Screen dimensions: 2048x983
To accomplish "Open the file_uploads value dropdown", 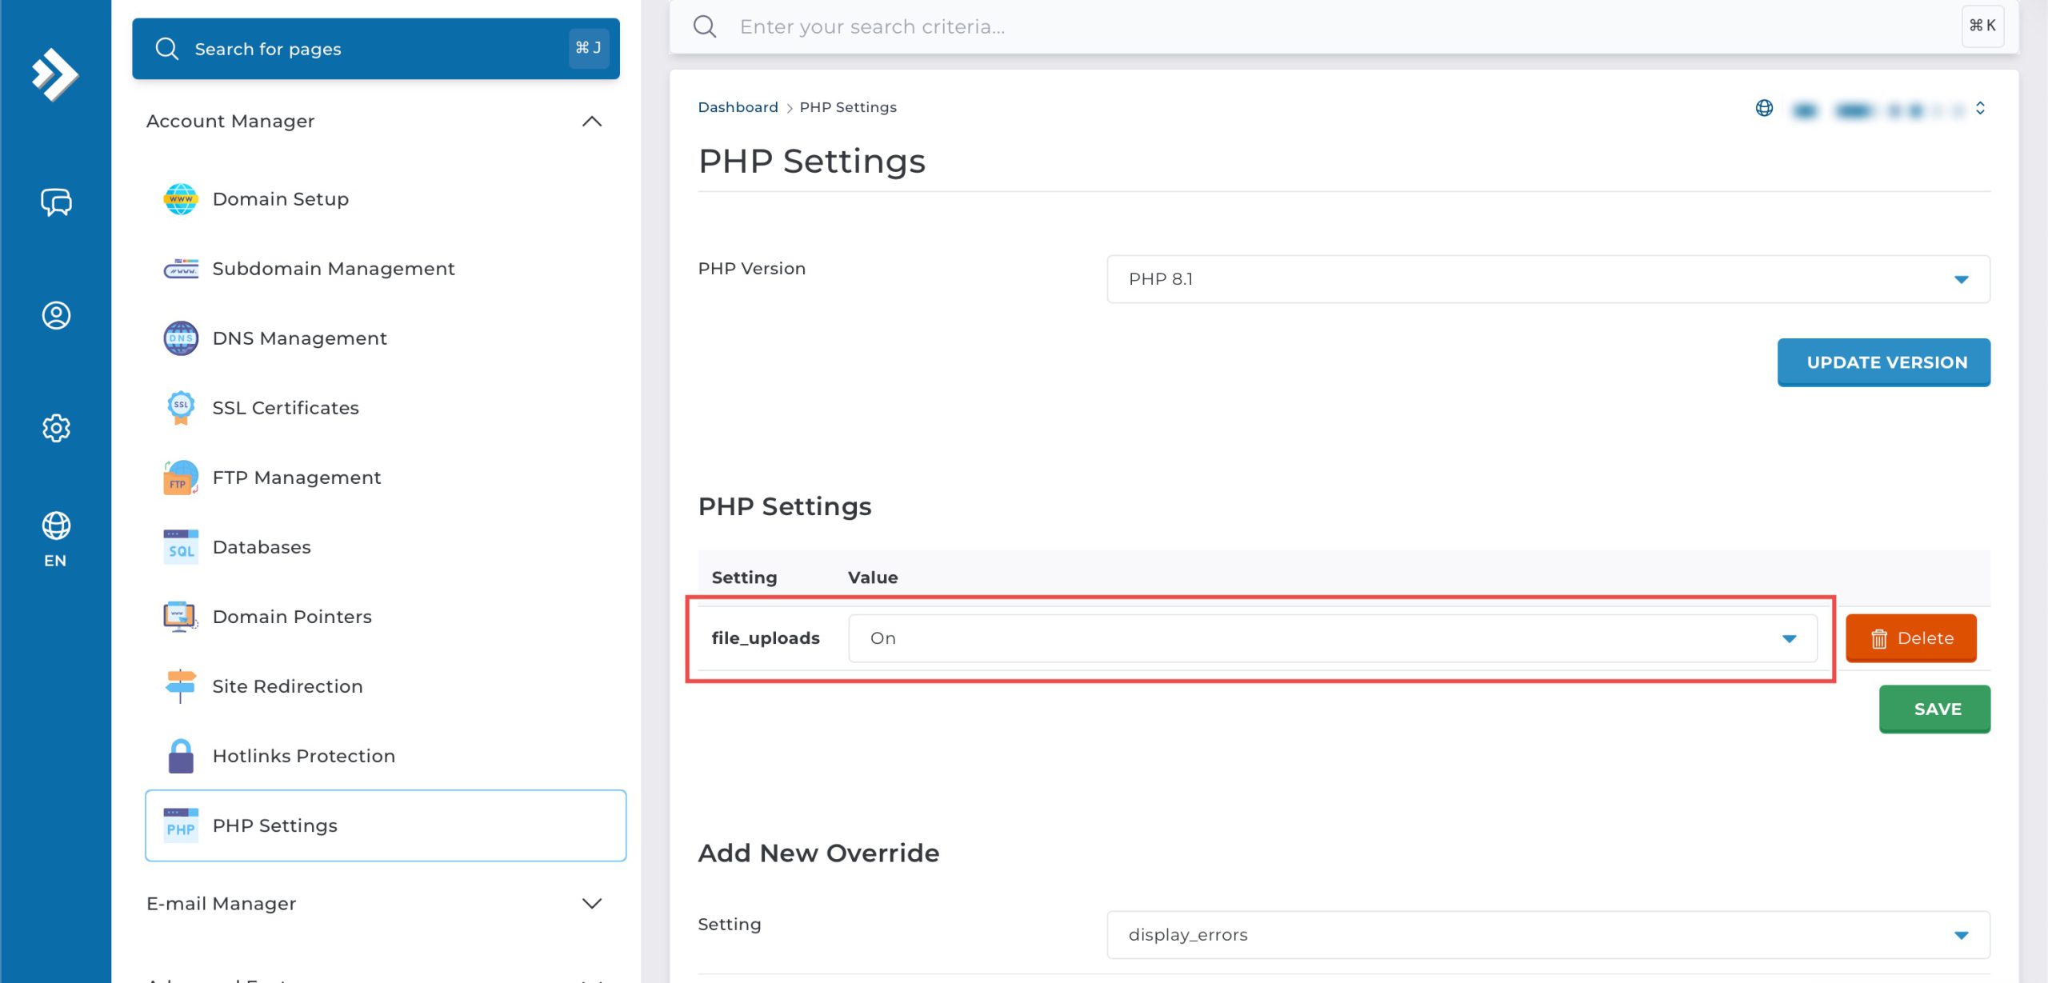I will (1332, 638).
